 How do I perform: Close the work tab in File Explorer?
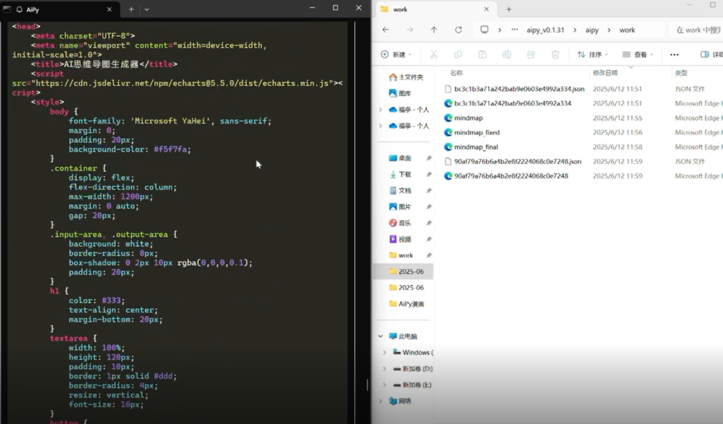[486, 9]
